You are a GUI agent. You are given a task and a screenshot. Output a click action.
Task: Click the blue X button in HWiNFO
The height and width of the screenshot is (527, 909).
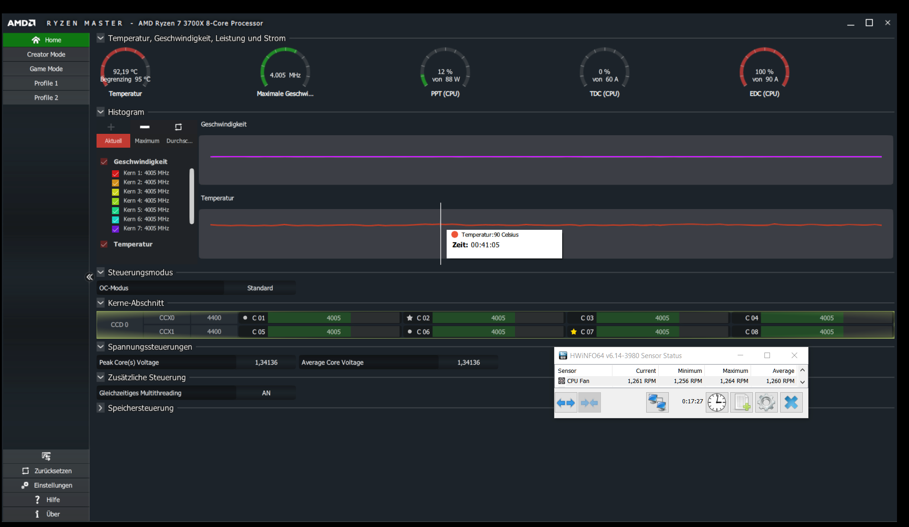click(x=791, y=402)
